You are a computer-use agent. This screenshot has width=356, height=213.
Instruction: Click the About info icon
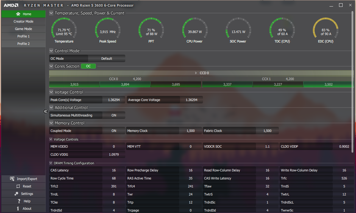[18, 209]
